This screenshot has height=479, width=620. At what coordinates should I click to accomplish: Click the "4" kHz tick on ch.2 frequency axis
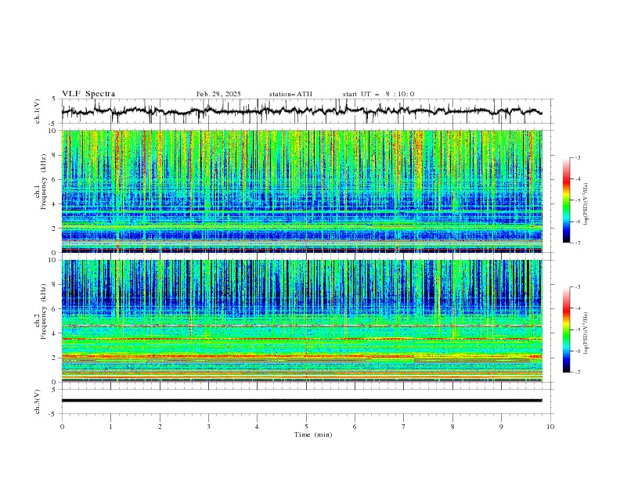coord(56,333)
